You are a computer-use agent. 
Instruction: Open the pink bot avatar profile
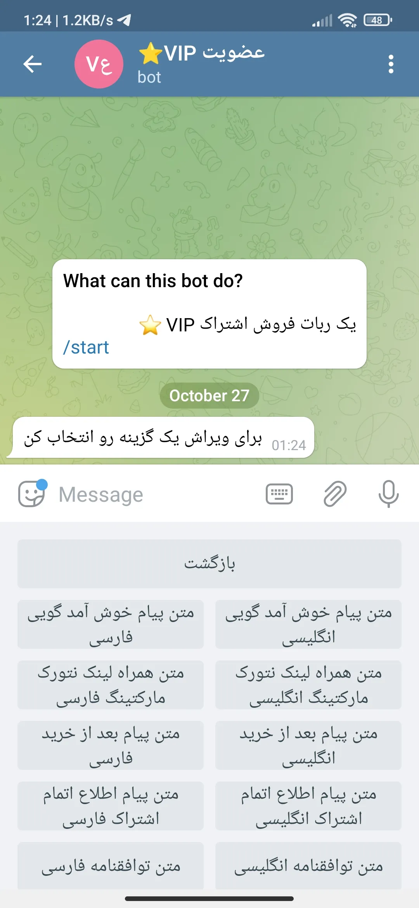(99, 64)
